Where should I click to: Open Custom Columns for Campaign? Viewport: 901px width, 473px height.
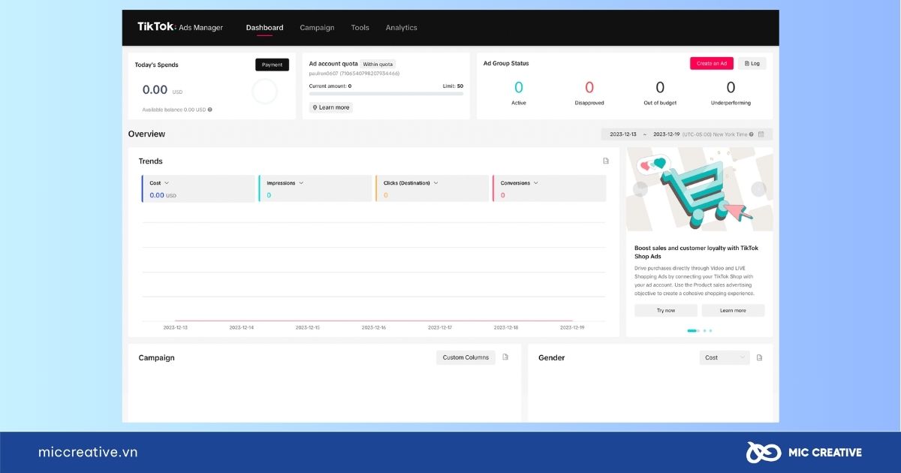pyautogui.click(x=466, y=357)
